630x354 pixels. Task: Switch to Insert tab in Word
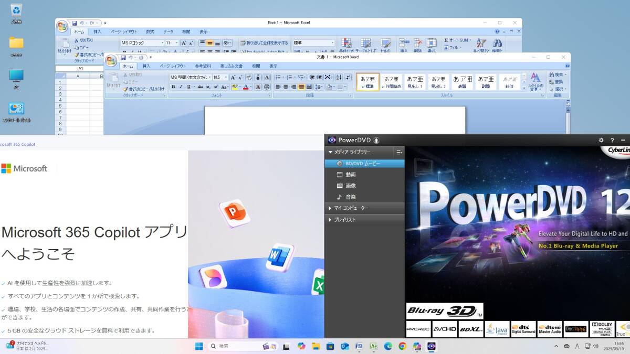coord(146,66)
